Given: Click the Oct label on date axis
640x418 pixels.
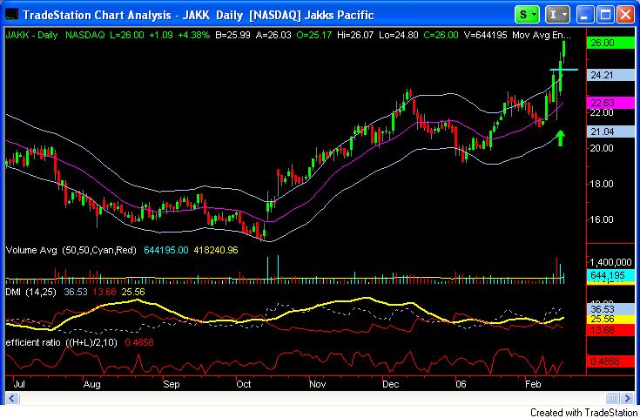Looking at the screenshot, I should (x=244, y=384).
